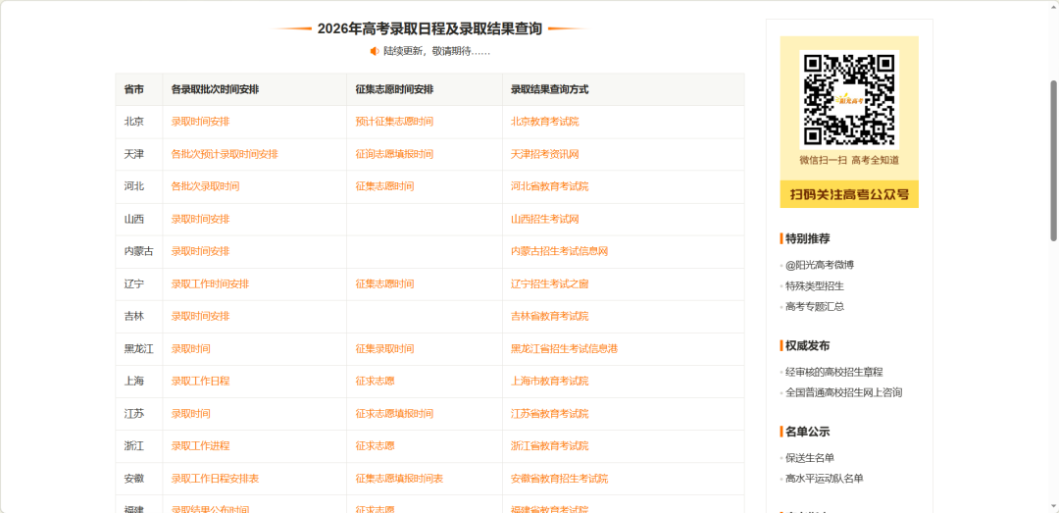Open Beijing 预计征集志愿时间 link
The width and height of the screenshot is (1059, 513).
coord(394,122)
